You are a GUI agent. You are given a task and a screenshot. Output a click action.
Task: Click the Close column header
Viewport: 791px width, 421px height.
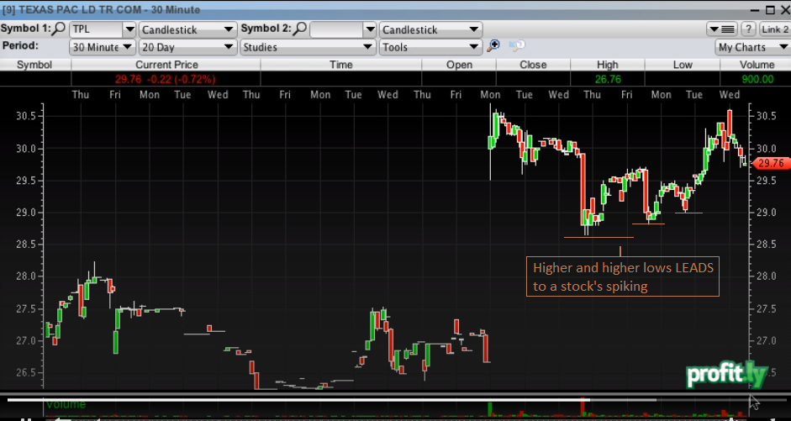click(x=533, y=65)
